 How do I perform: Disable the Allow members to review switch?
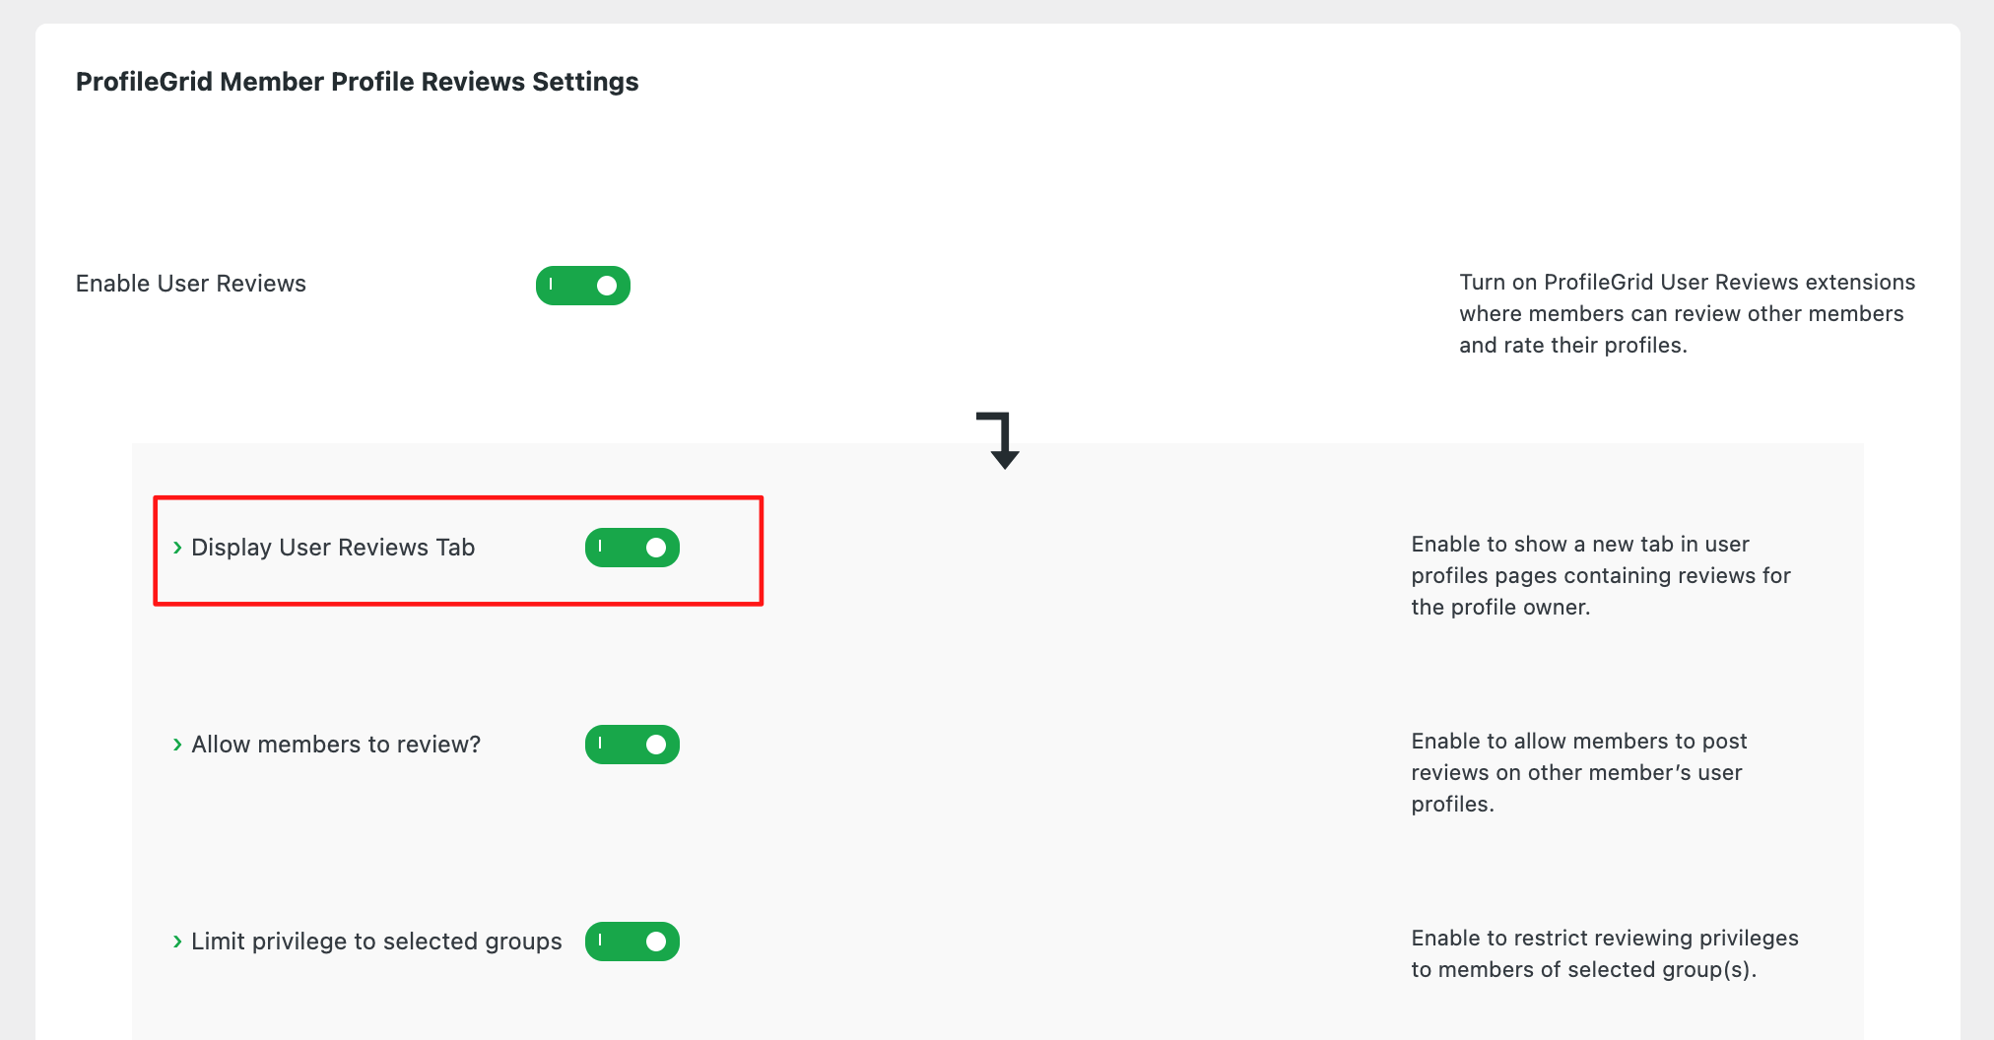pos(631,745)
